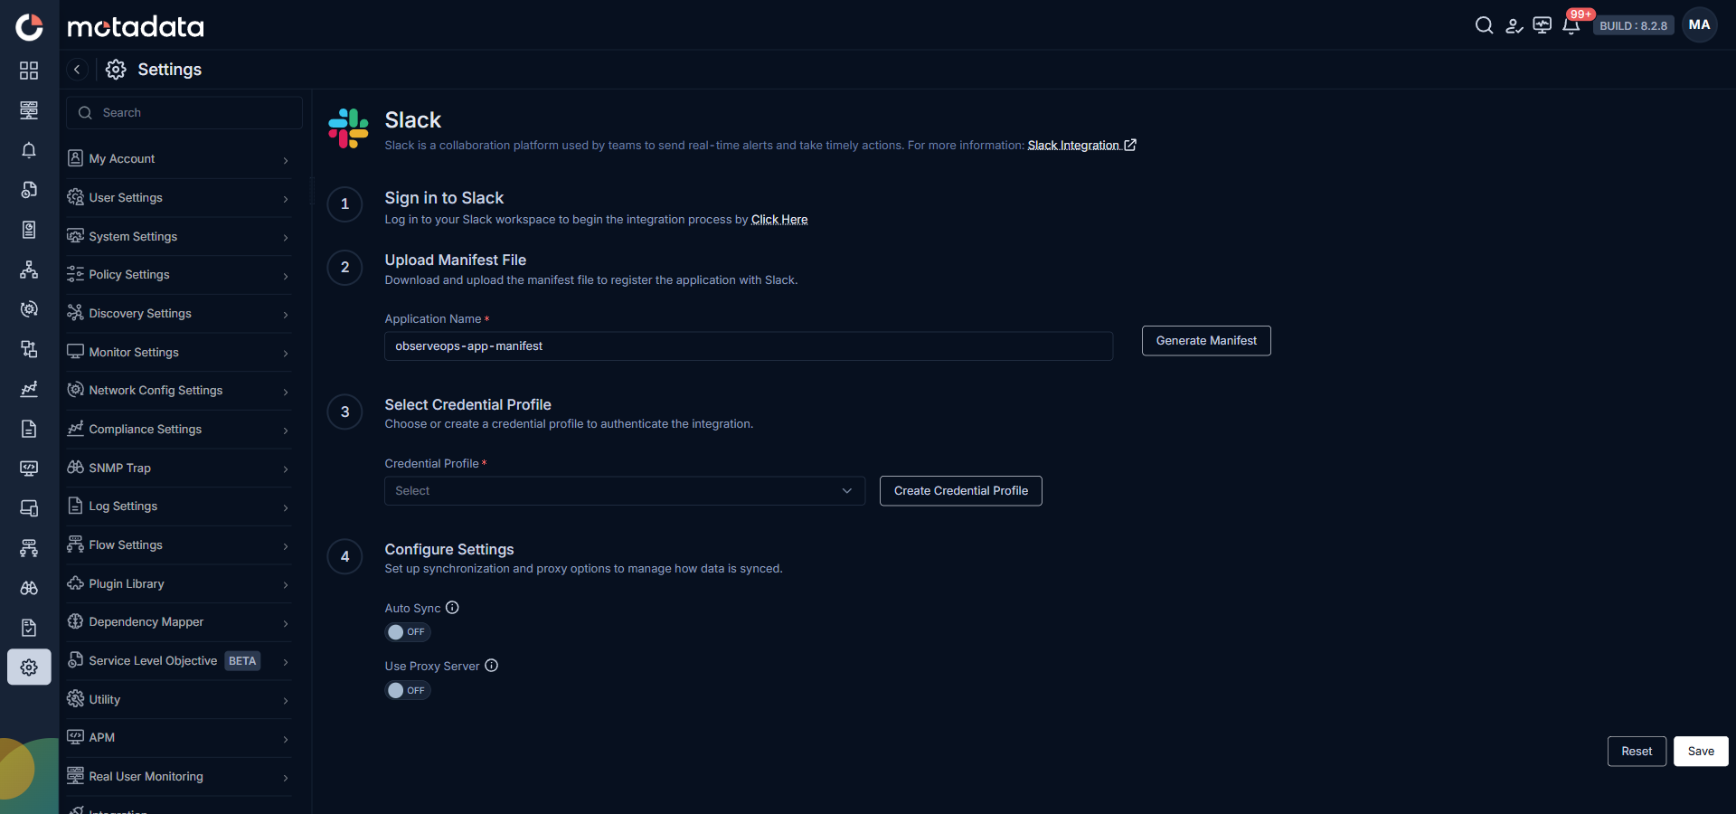Viewport: 1736px width, 814px height.
Task: Enable the Use Proxy Server toggle
Action: [x=408, y=690]
